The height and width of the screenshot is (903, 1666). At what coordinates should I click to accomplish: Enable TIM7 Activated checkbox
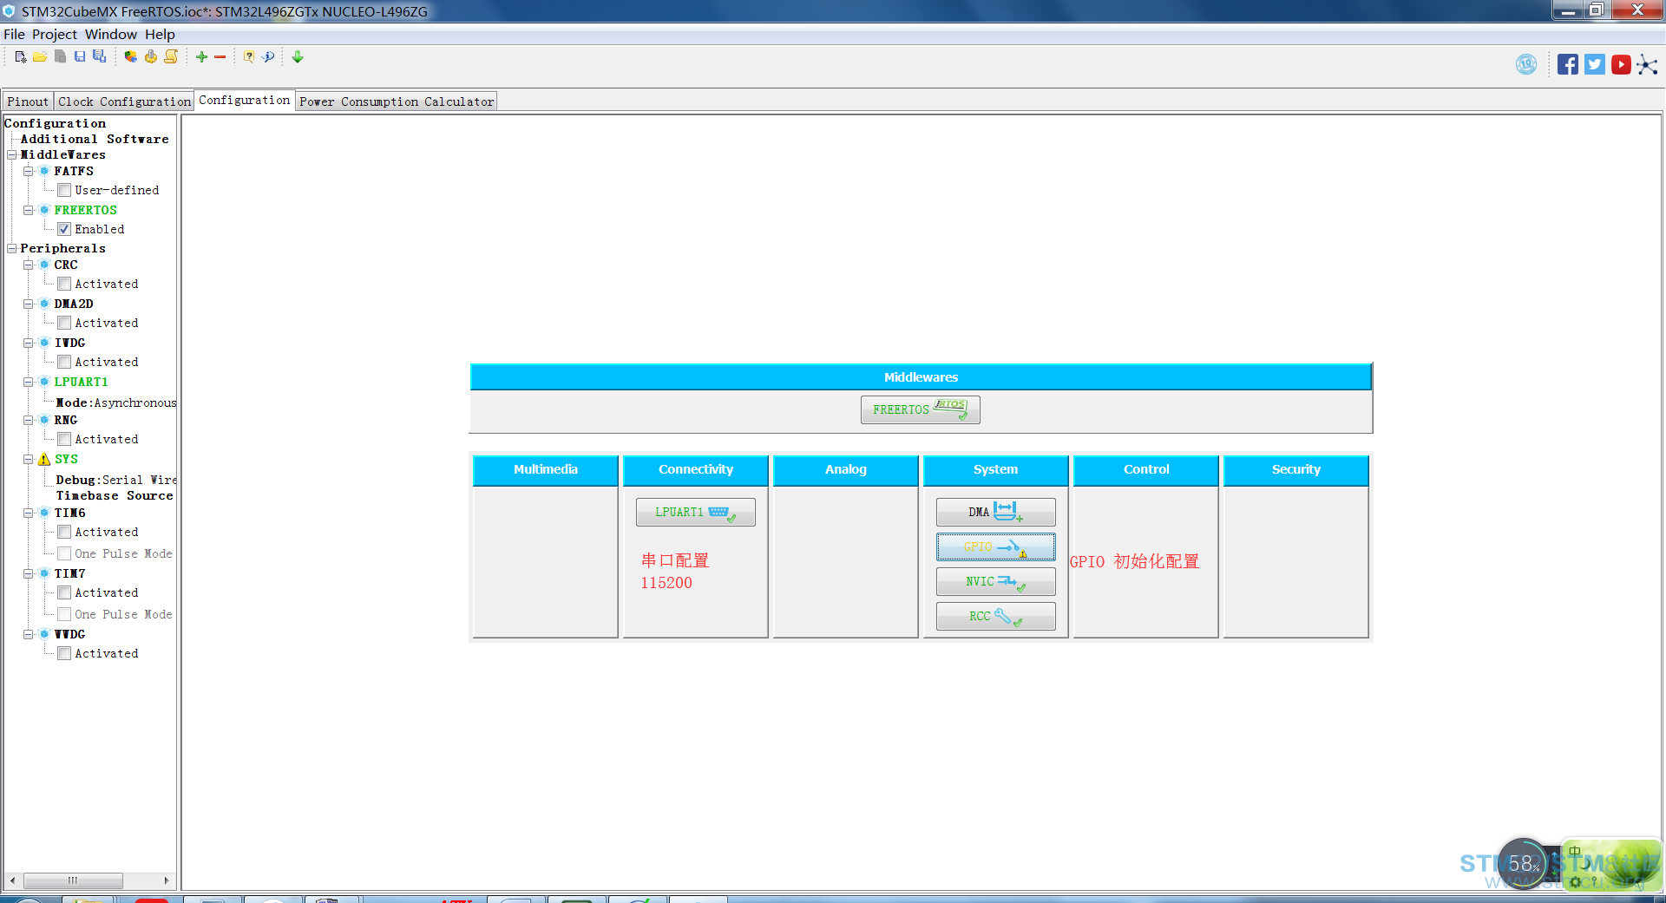[x=64, y=592]
